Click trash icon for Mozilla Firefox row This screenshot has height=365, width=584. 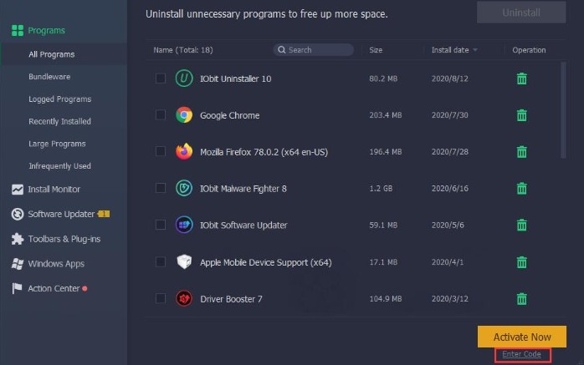[522, 152]
